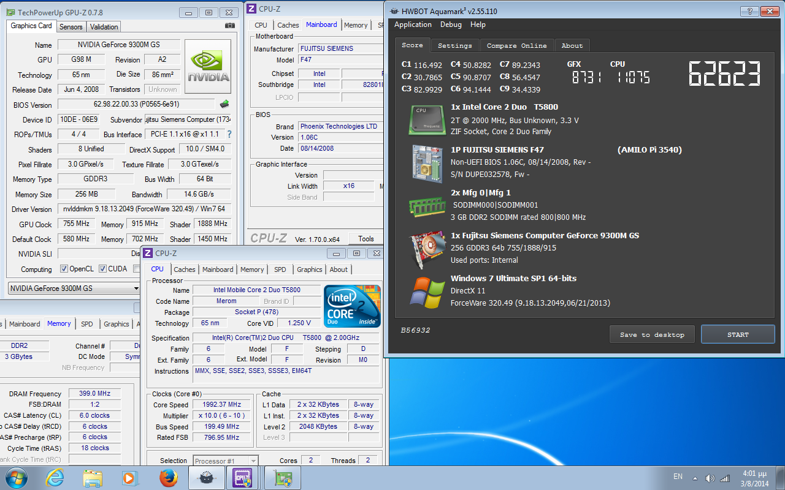The height and width of the screenshot is (490, 785).
Task: Click the GPU Name field NVIDIA GeForce 9300M GS
Action: [118, 45]
